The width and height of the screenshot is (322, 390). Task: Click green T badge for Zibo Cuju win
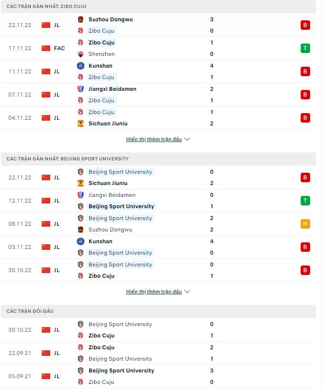click(305, 48)
